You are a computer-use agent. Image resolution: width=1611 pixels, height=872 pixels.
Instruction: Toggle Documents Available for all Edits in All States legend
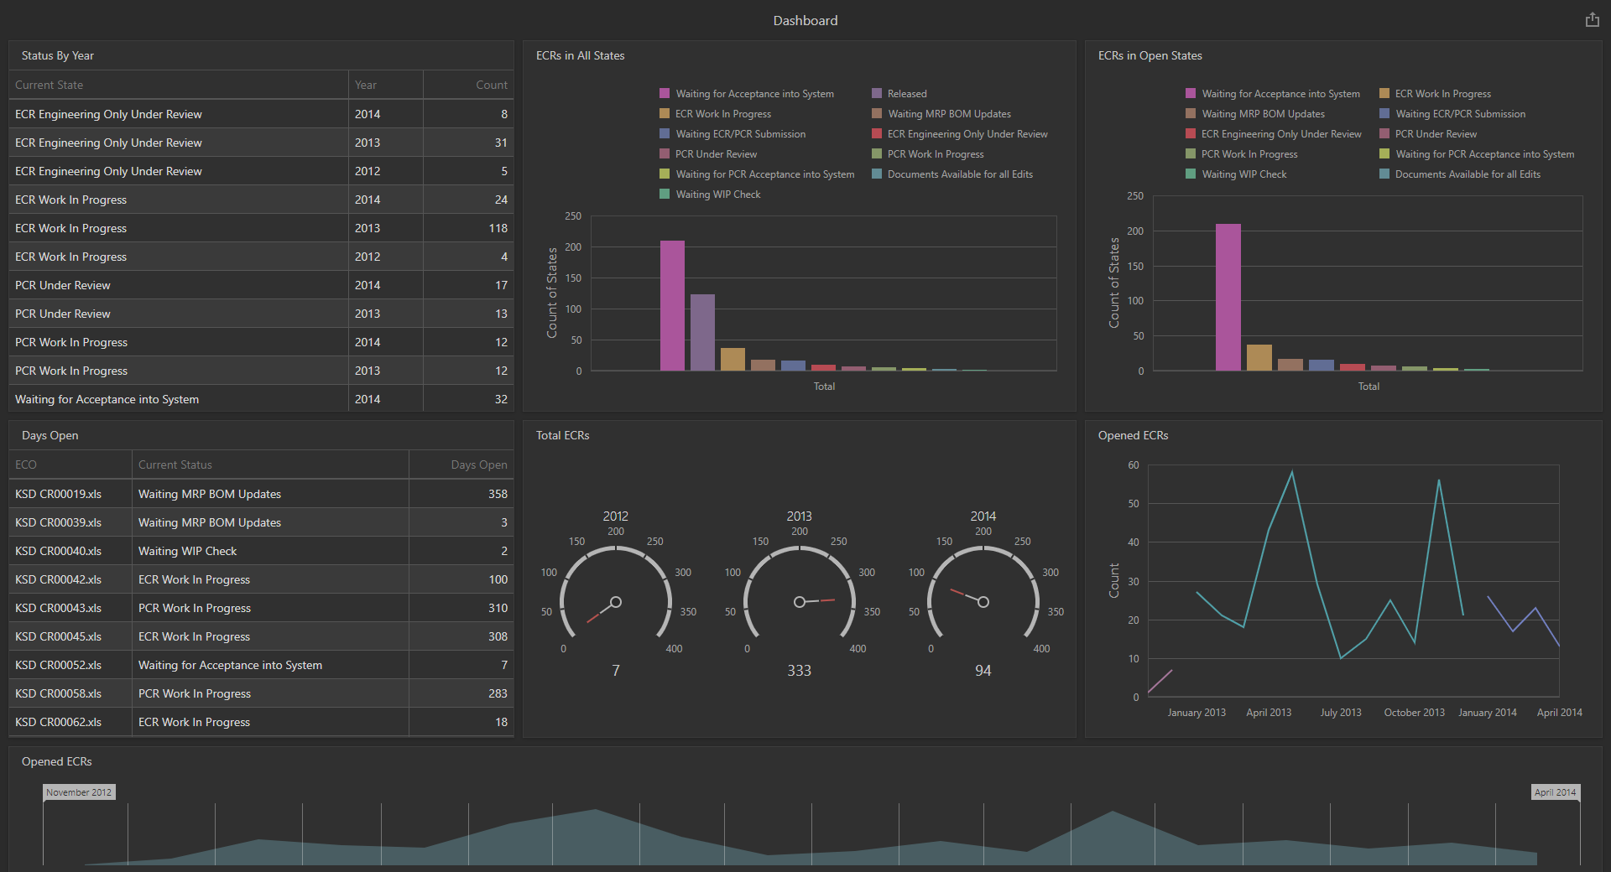click(x=952, y=174)
